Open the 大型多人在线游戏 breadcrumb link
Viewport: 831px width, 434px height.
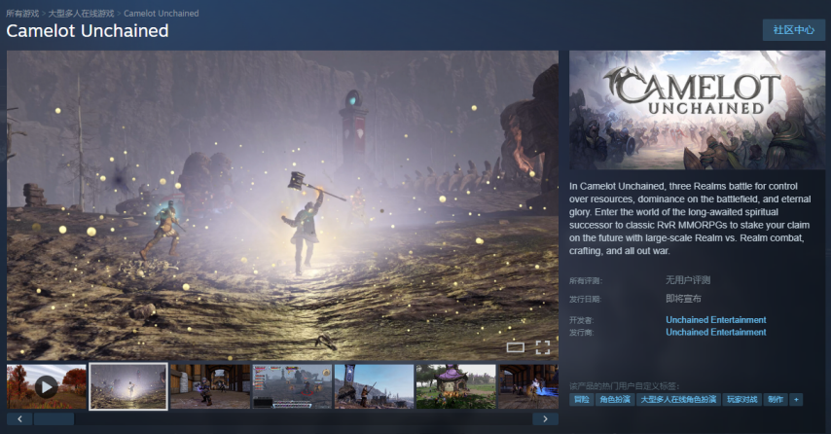81,14
